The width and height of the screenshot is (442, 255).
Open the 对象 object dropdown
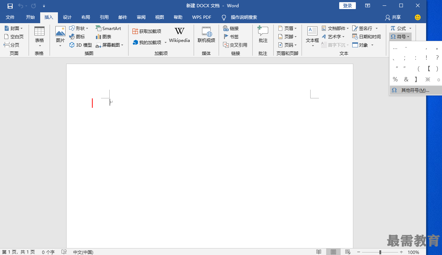[x=363, y=45]
